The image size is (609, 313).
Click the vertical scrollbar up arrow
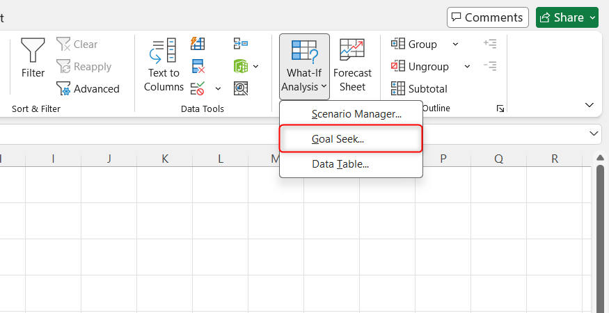point(600,157)
